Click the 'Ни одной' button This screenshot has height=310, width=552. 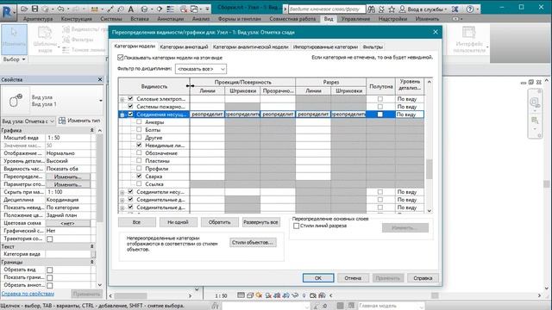tap(178, 222)
